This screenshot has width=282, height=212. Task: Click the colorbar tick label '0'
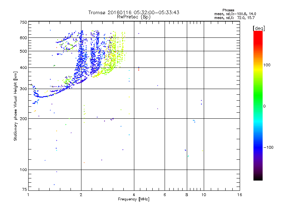[x=264, y=106]
